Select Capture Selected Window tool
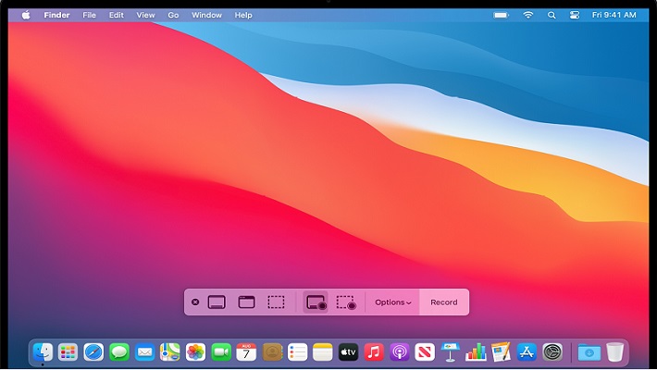Viewport: 657px width, 370px height. (x=246, y=302)
